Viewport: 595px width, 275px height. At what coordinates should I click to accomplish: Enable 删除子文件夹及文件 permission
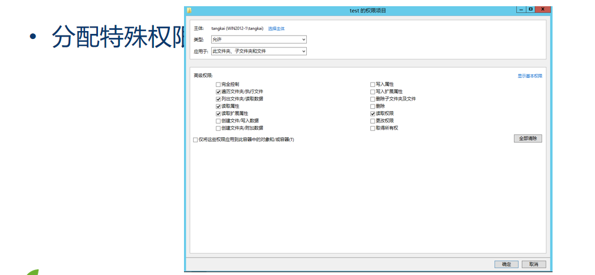pyautogui.click(x=373, y=99)
